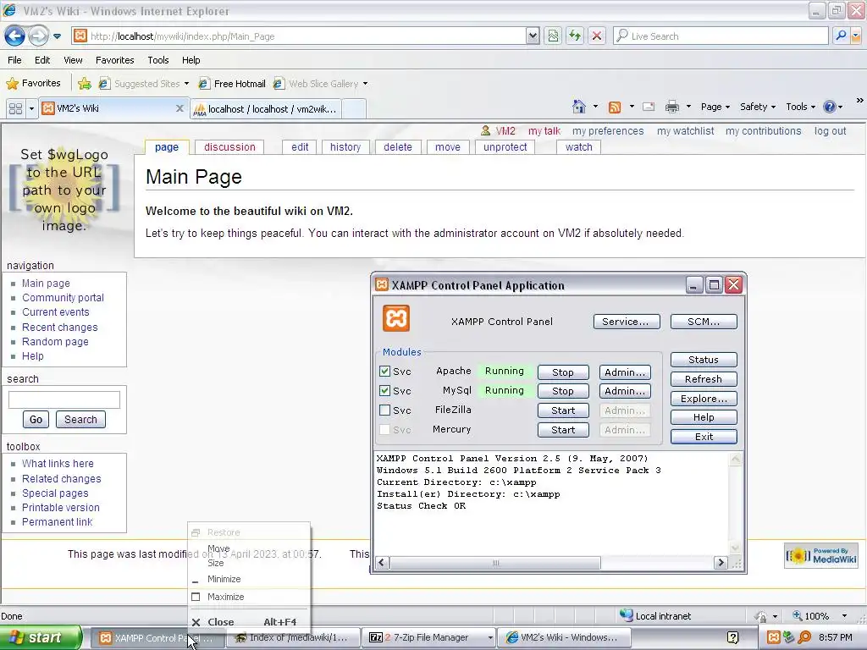Click the Powered by MediaWiki badge
This screenshot has width=867, height=650.
click(x=821, y=555)
